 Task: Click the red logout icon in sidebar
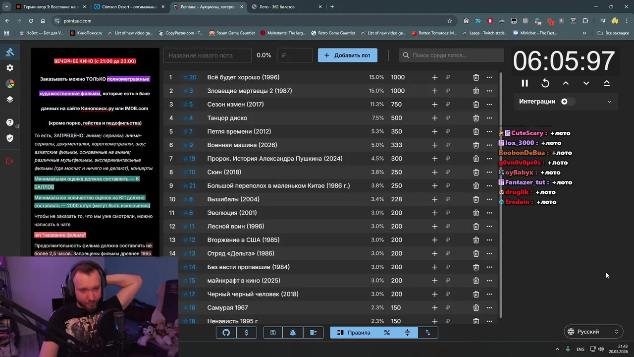10,161
